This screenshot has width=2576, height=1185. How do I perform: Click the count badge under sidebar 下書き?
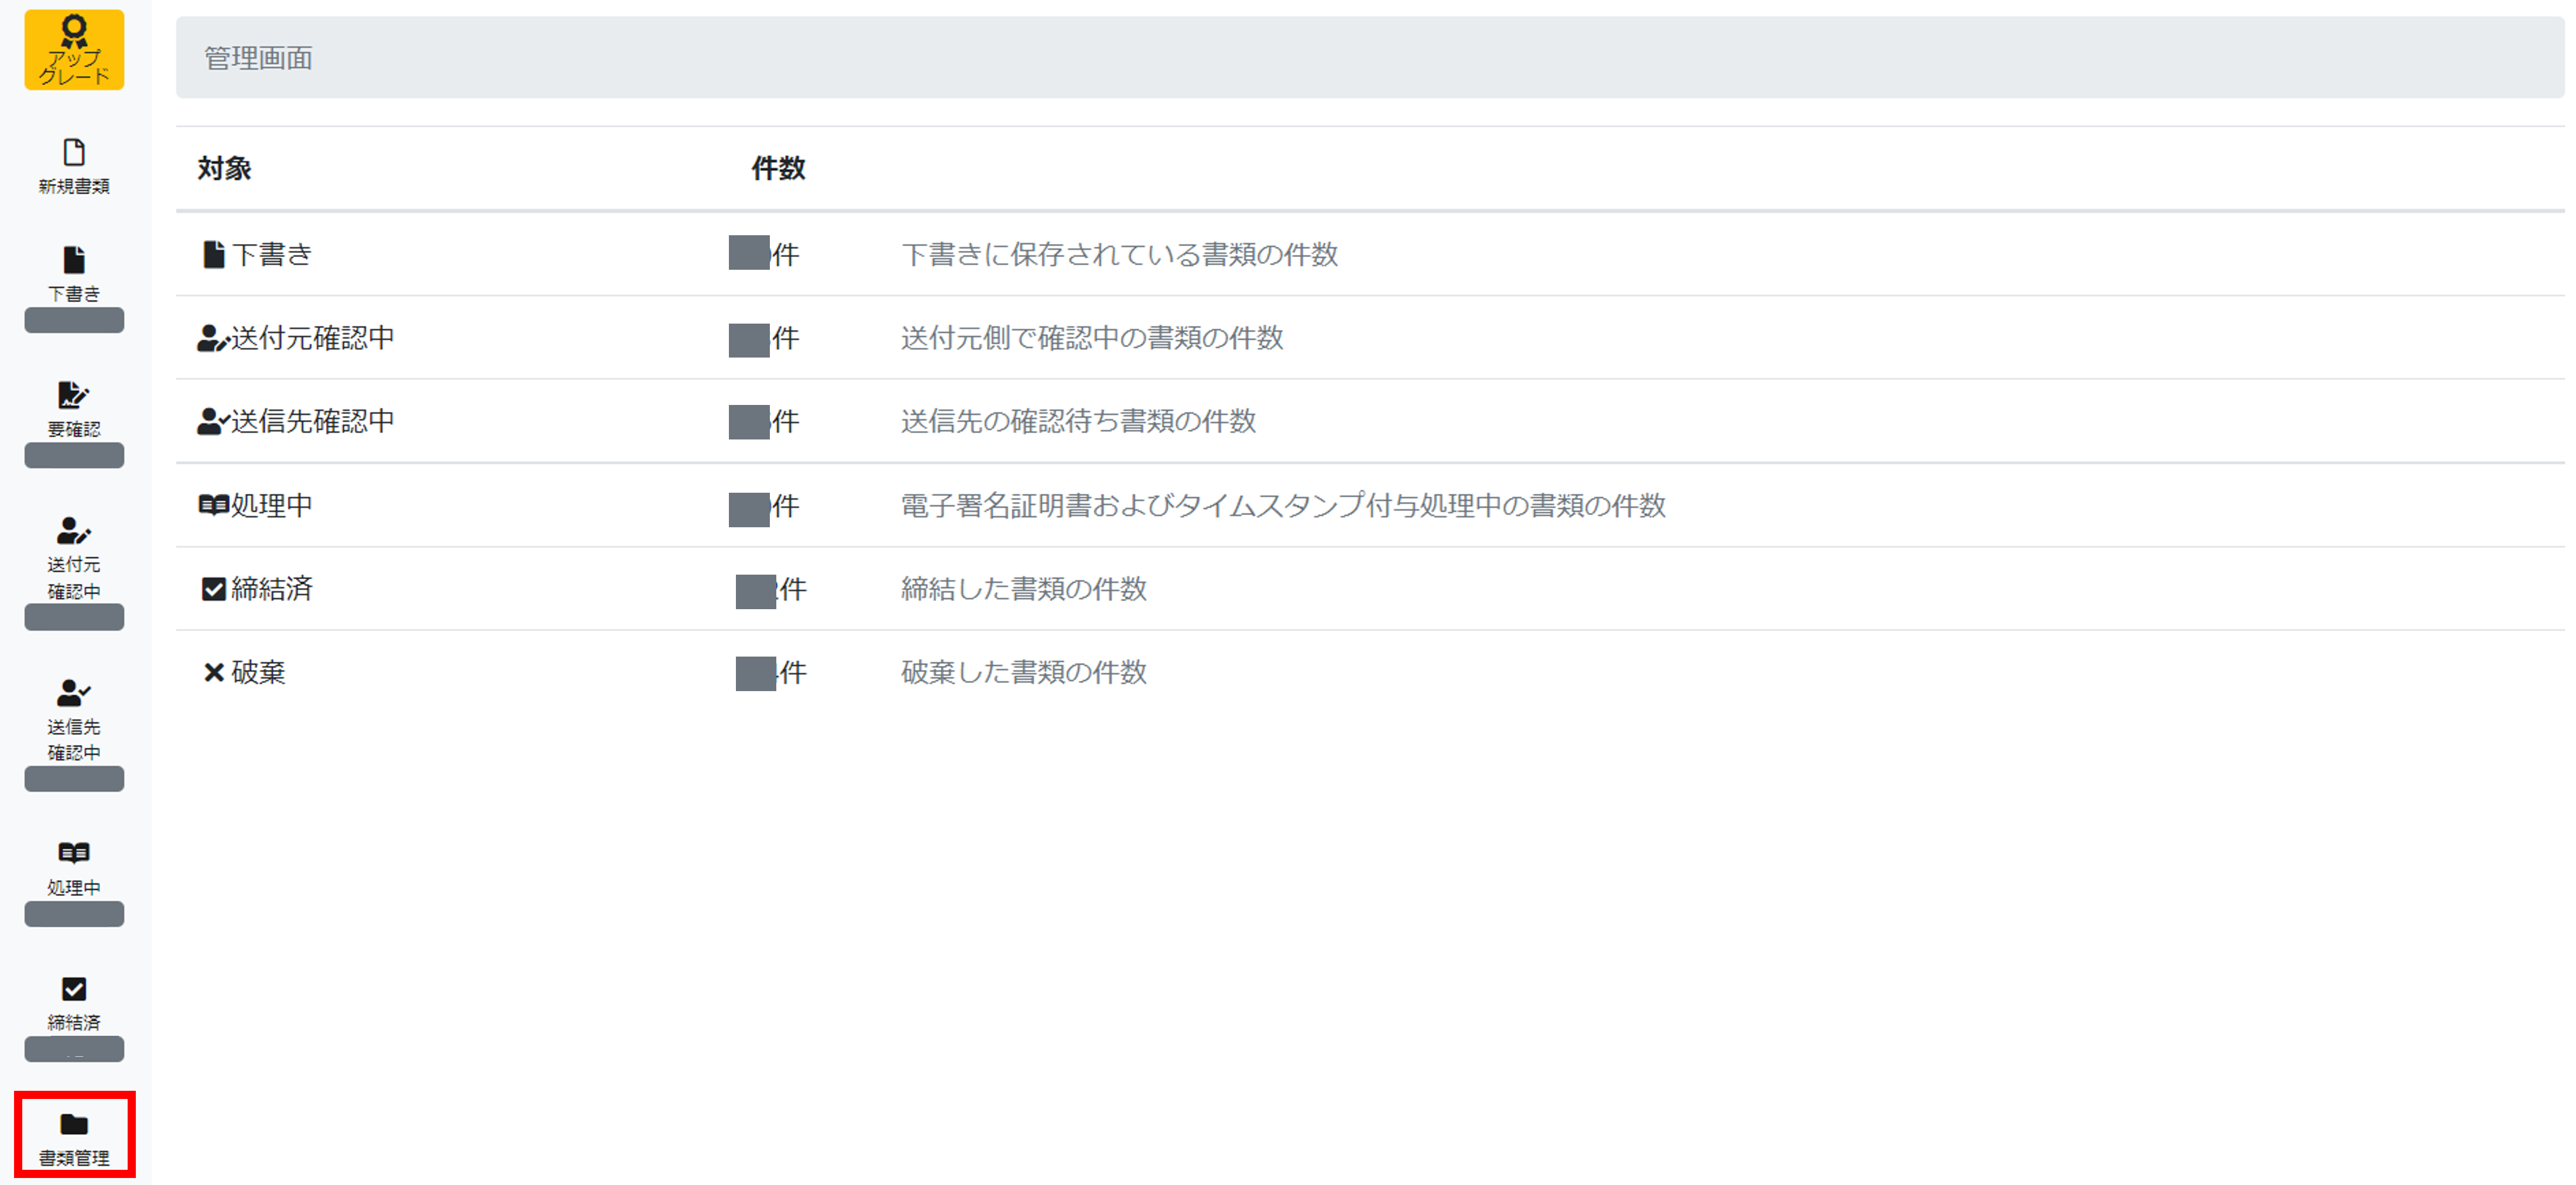(x=74, y=321)
